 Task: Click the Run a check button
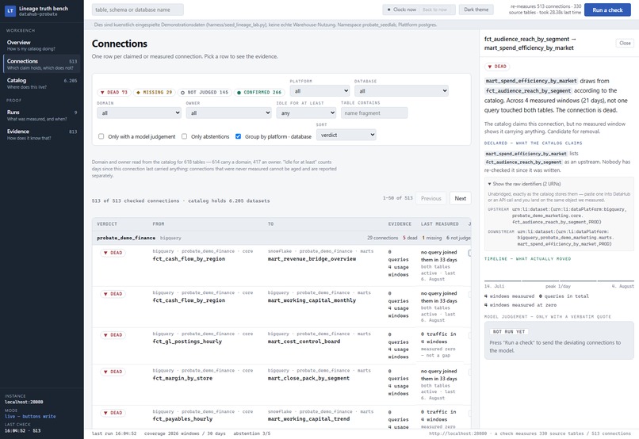click(607, 10)
